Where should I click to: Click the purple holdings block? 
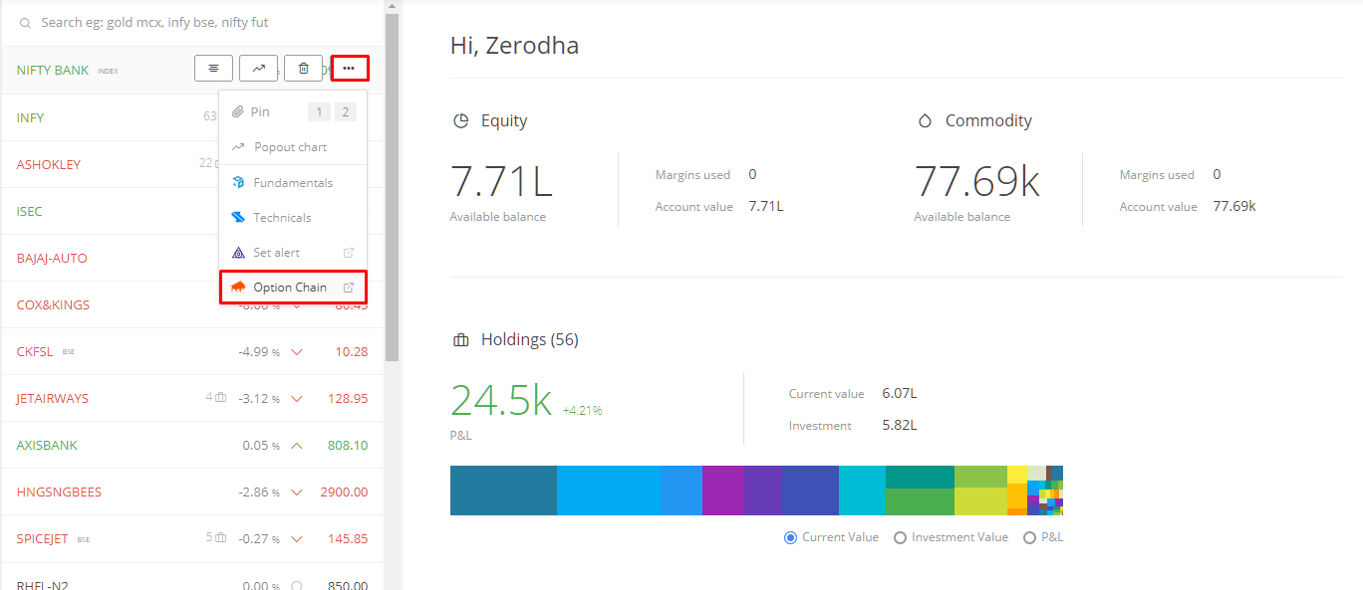pos(723,491)
